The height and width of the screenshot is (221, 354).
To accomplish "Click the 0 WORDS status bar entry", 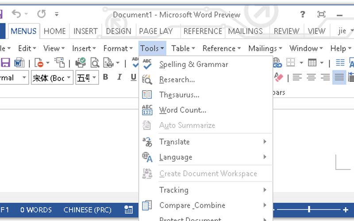I will click(36, 210).
